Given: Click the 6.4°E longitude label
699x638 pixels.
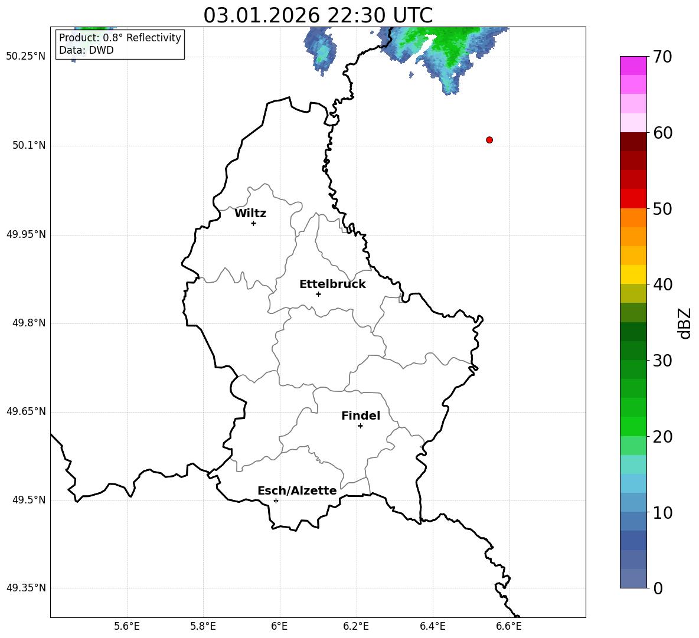Looking at the screenshot, I should 432,626.
